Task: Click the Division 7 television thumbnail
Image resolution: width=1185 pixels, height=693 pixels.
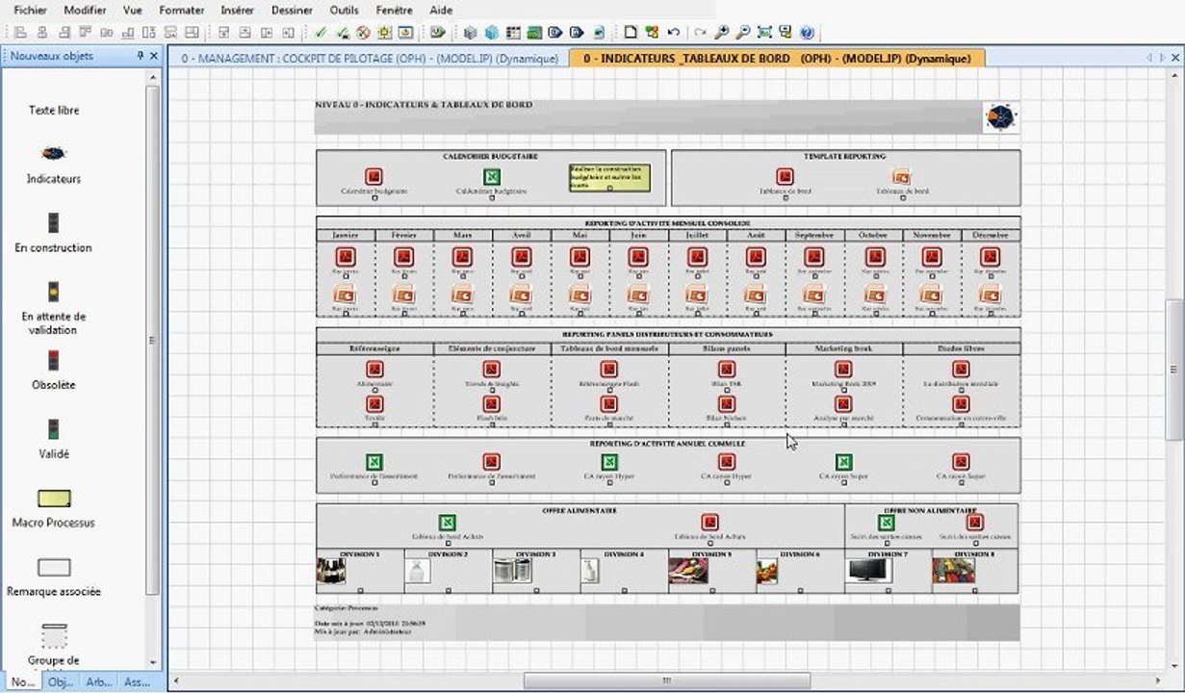Action: 869,571
